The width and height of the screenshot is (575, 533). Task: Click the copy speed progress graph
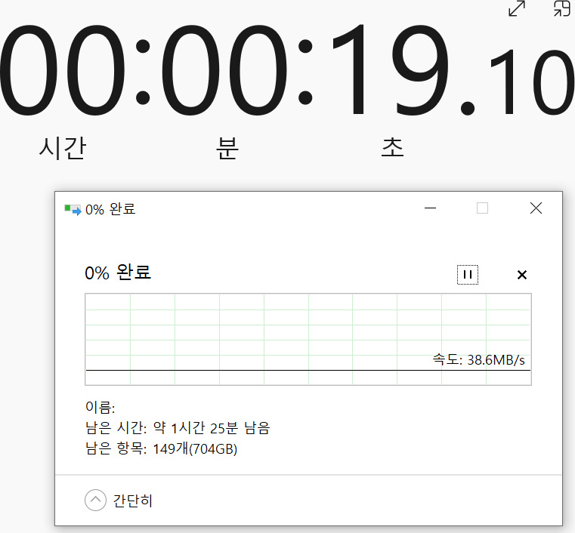308,339
